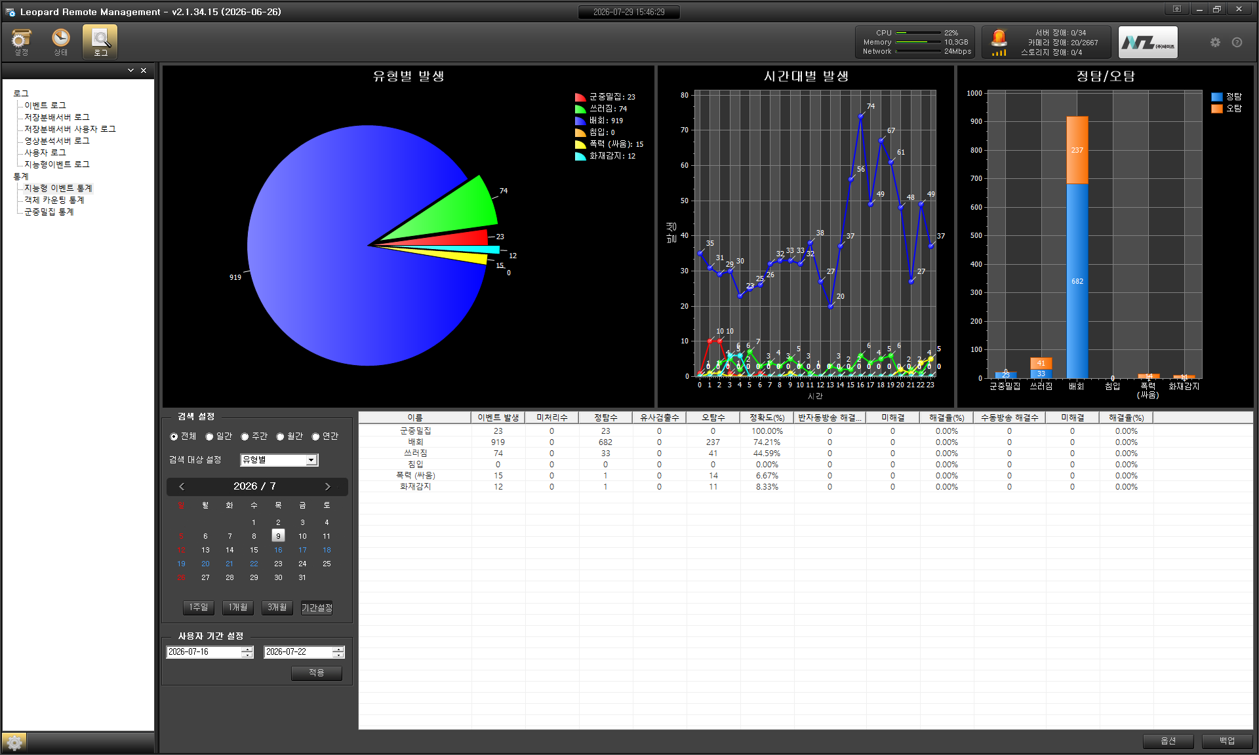Click the 백업 button
Screen dimensions: 1259x755
click(1227, 741)
